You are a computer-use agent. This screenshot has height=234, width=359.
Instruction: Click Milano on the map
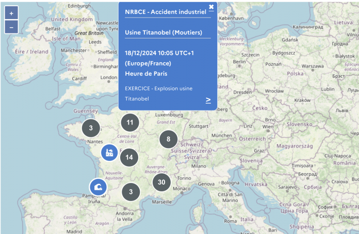pyautogui.click(x=199, y=167)
